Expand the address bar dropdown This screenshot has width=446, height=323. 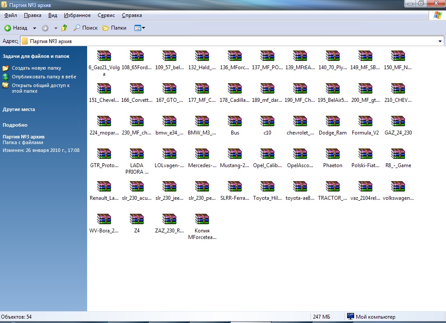[440, 41]
